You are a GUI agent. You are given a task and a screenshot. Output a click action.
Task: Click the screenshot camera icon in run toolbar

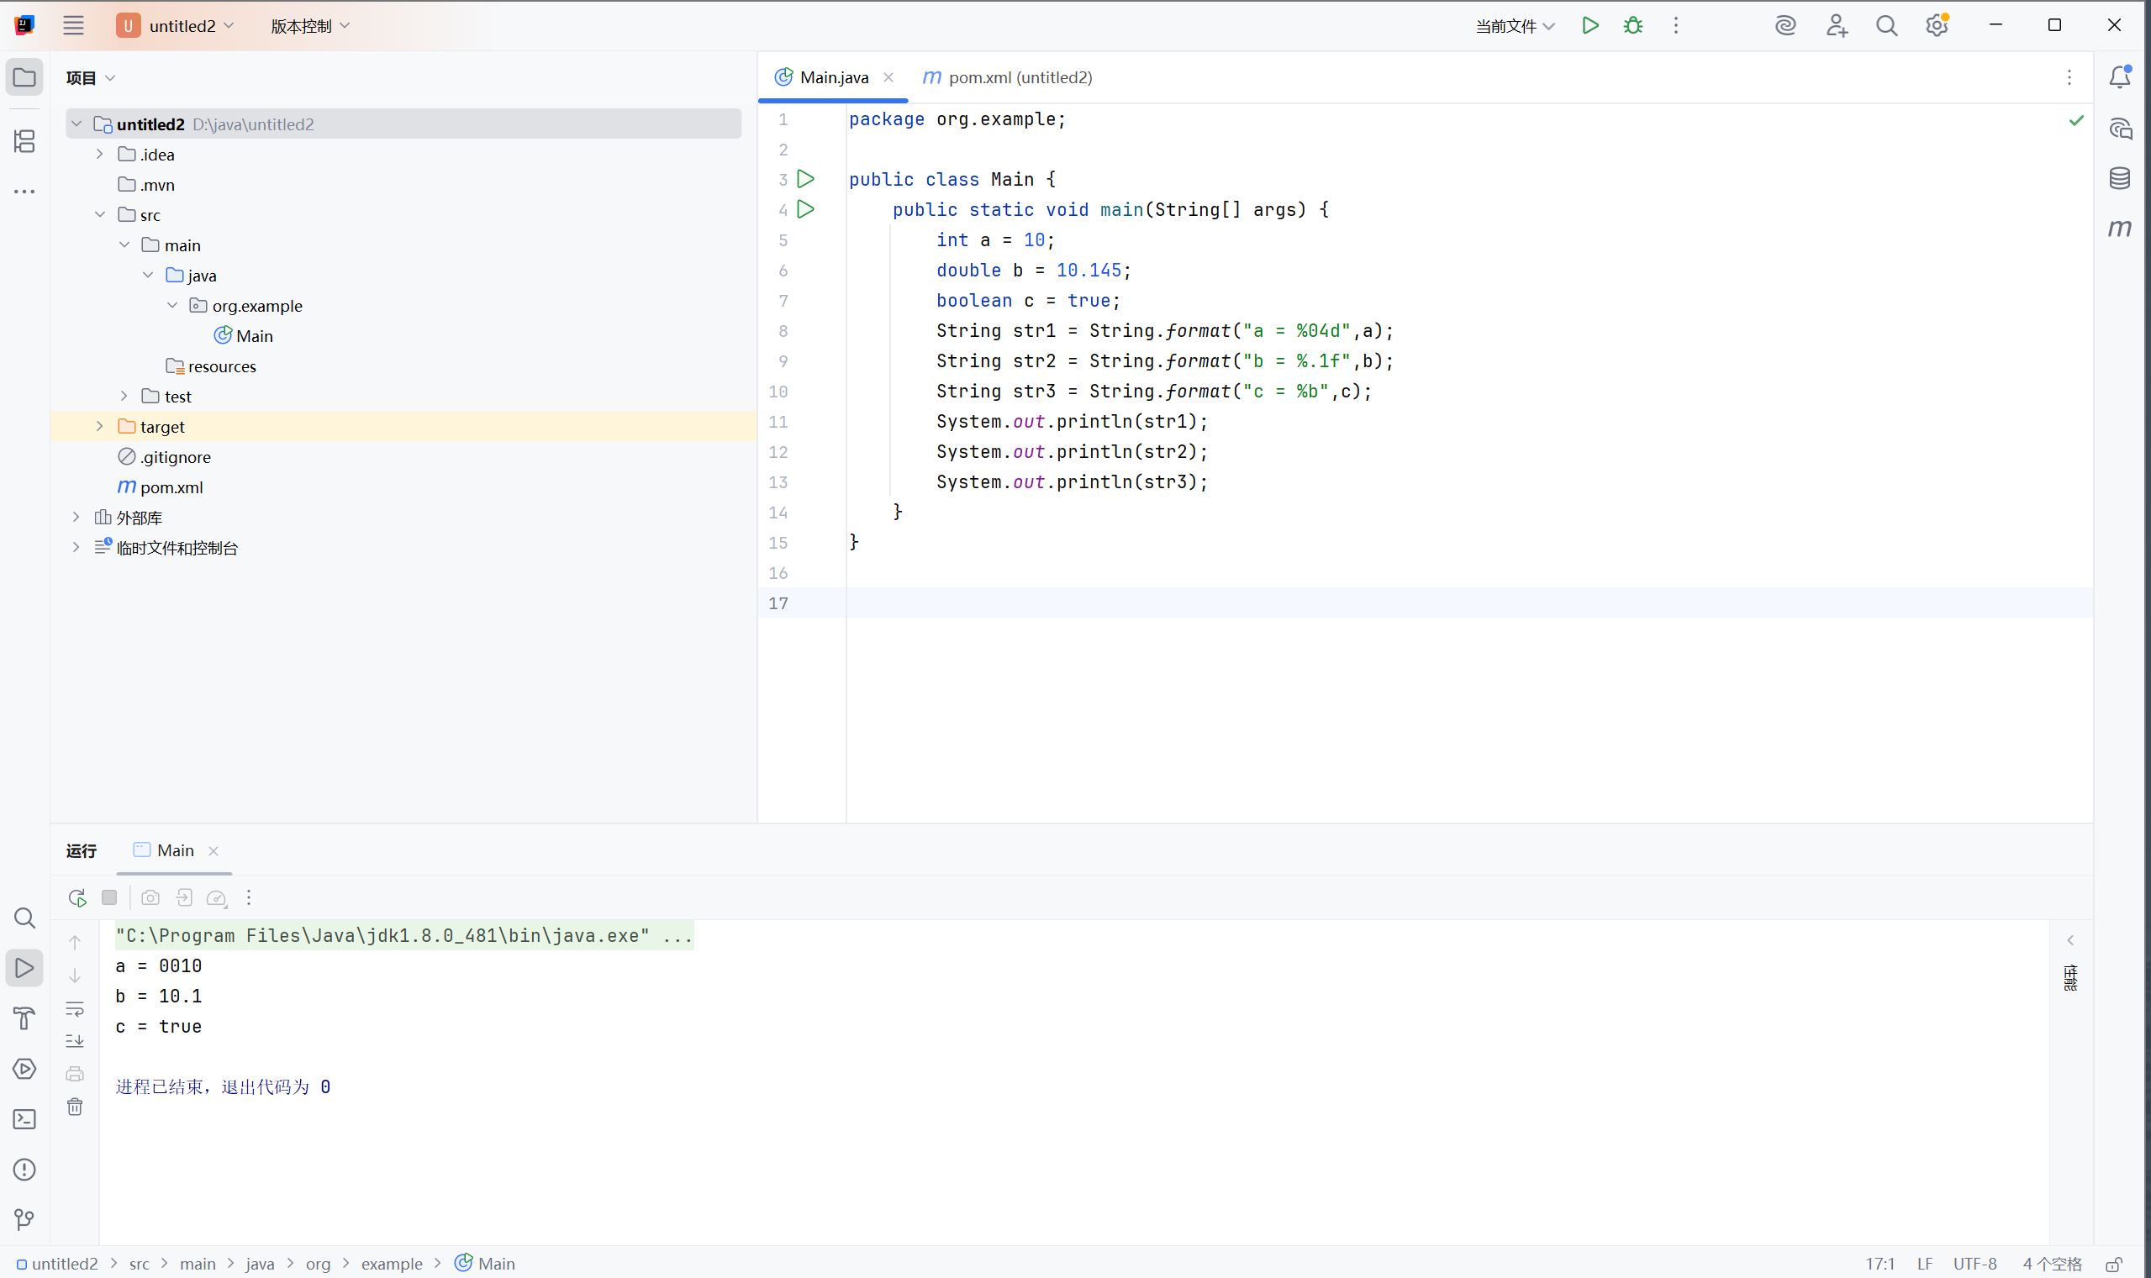(150, 897)
